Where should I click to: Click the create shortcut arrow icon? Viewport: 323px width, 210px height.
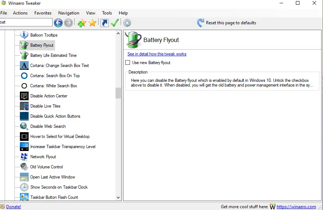[105, 23]
